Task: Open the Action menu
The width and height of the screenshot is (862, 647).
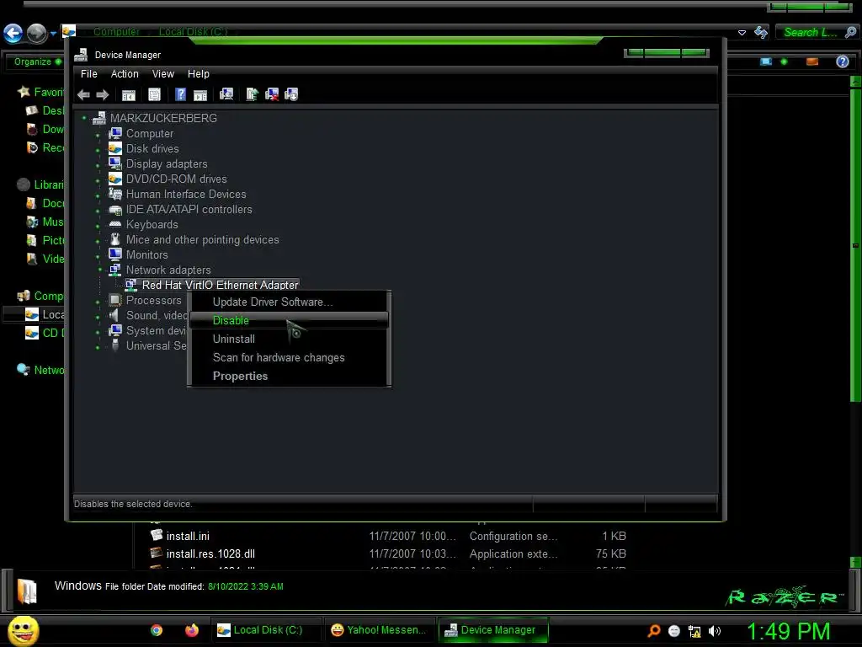Action: [125, 74]
